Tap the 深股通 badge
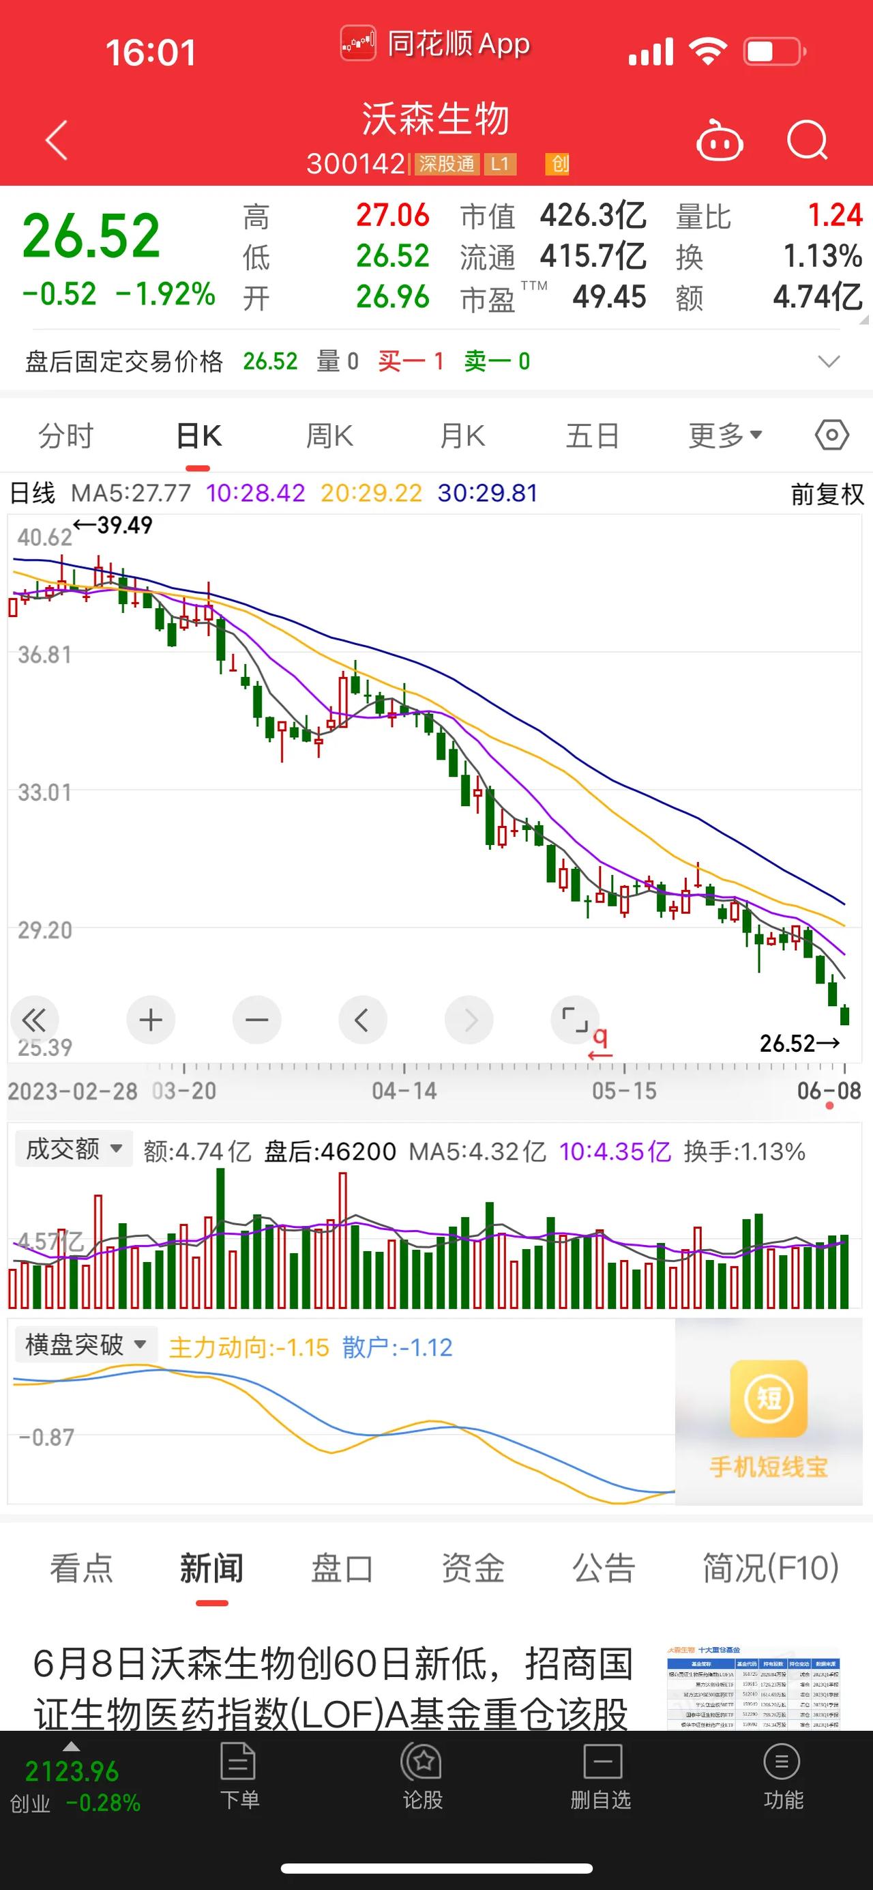The width and height of the screenshot is (873, 1890). click(x=447, y=164)
